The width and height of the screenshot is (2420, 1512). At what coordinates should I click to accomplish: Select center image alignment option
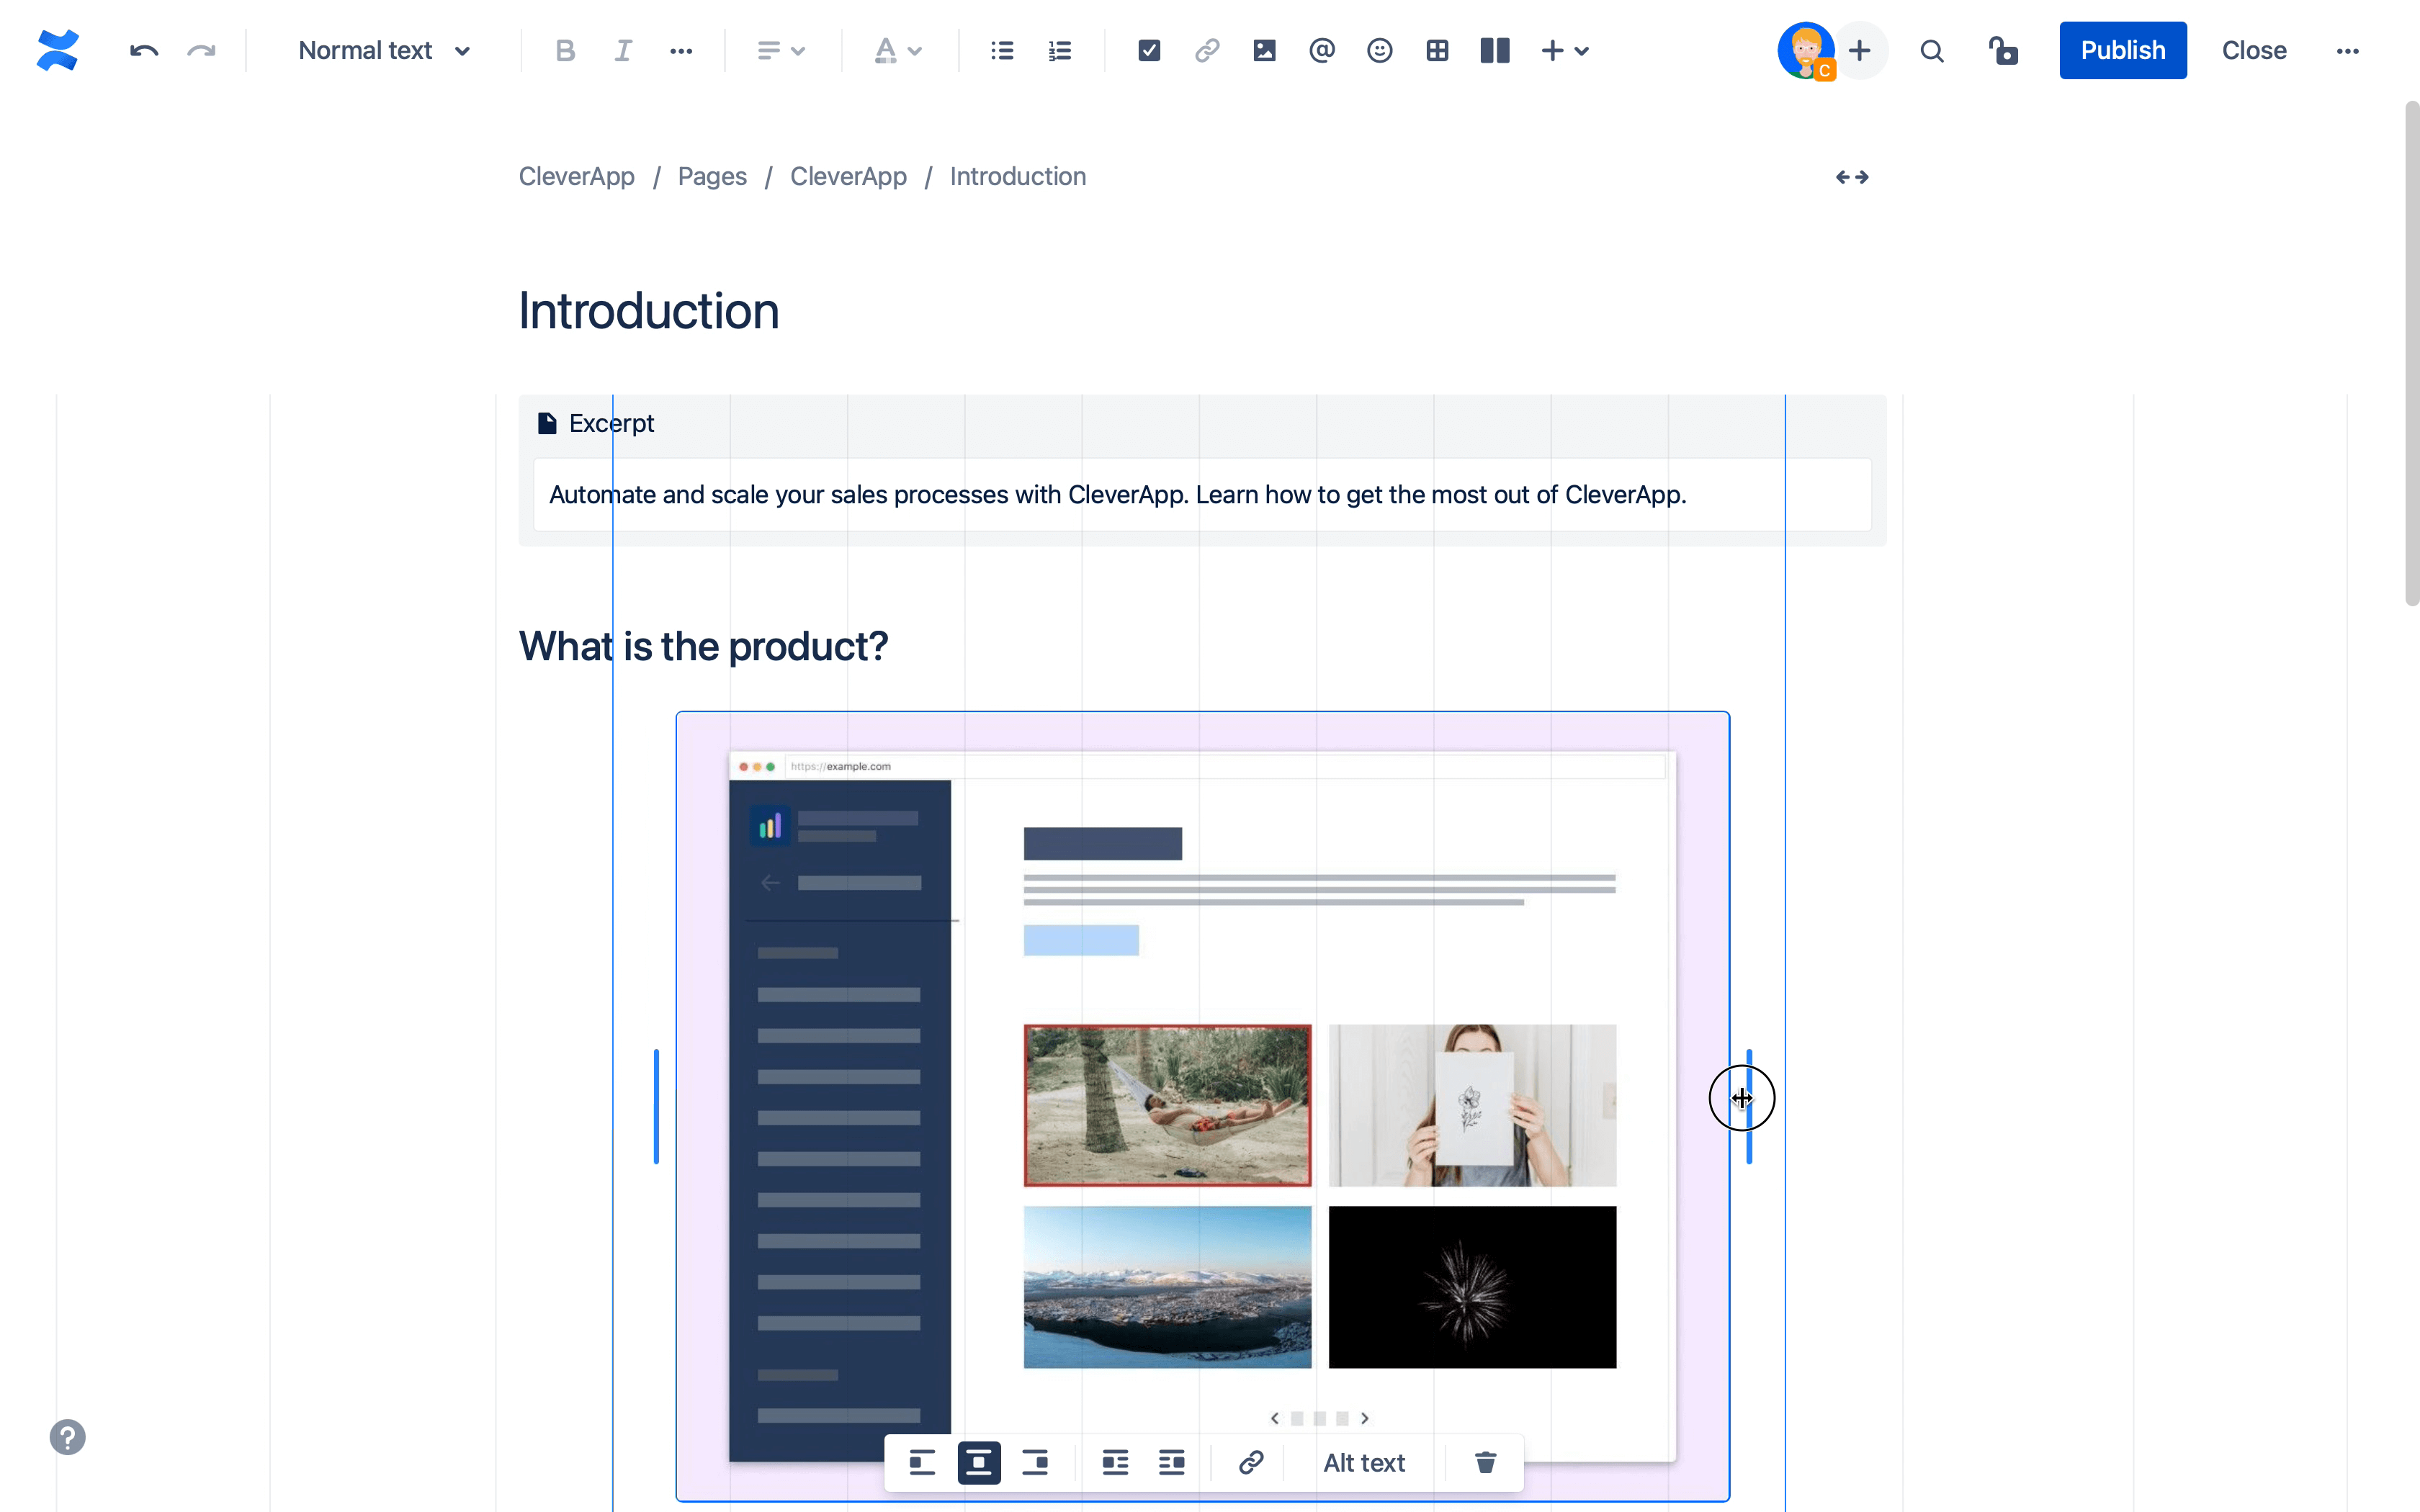979,1463
